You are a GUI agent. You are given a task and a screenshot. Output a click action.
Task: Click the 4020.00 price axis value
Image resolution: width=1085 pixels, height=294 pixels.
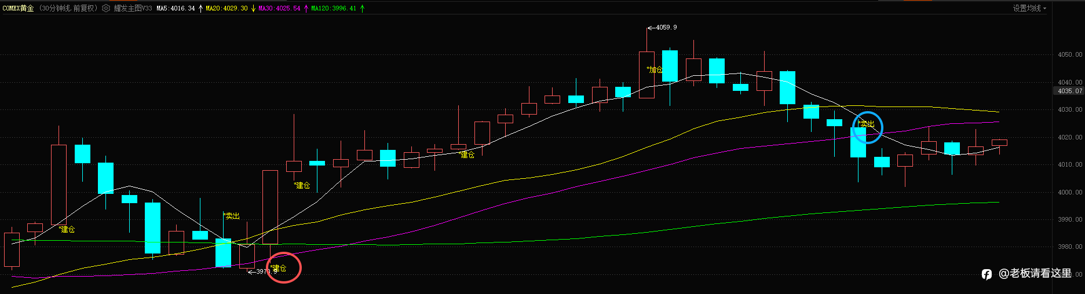tap(1070, 137)
